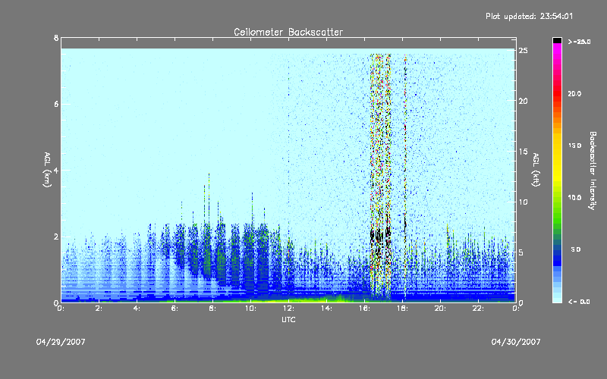
Task: Click the "6:" UTC hour tick label
Action: 175,309
